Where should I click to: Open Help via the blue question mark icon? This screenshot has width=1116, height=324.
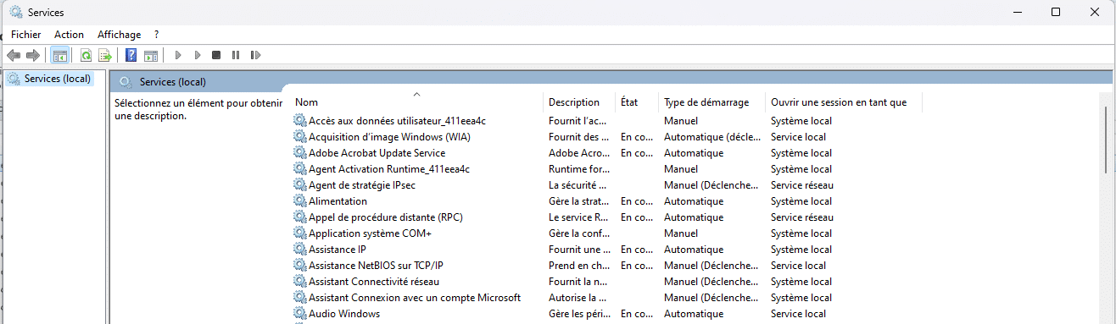131,56
